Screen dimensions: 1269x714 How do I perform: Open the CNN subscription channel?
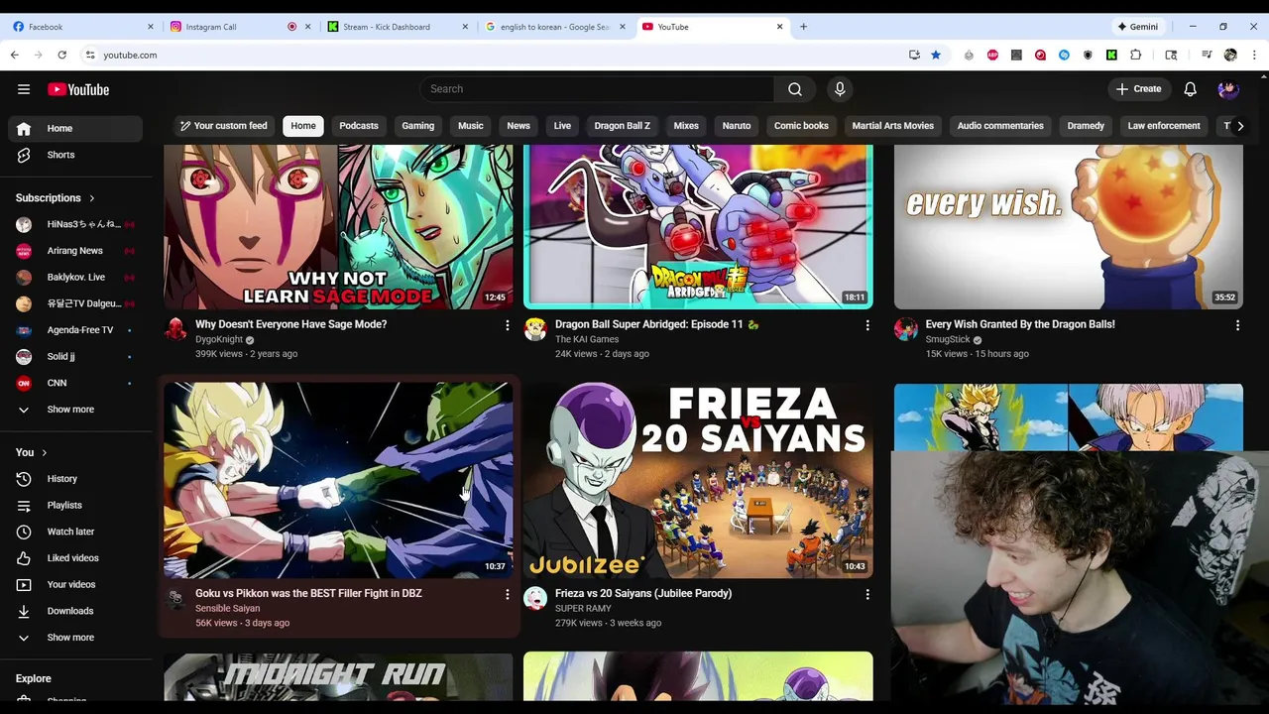(75, 383)
